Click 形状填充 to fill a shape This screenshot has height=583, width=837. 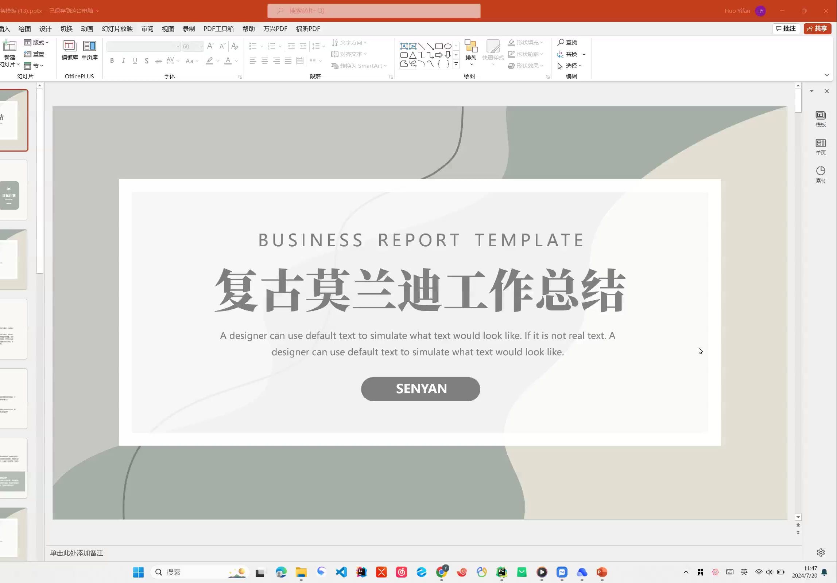tap(526, 42)
